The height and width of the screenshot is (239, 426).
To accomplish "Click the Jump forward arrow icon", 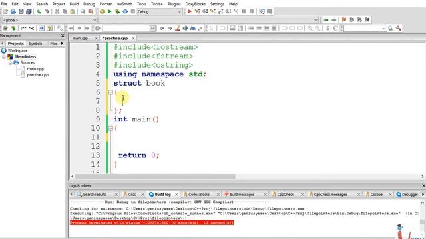I will pos(334,20).
